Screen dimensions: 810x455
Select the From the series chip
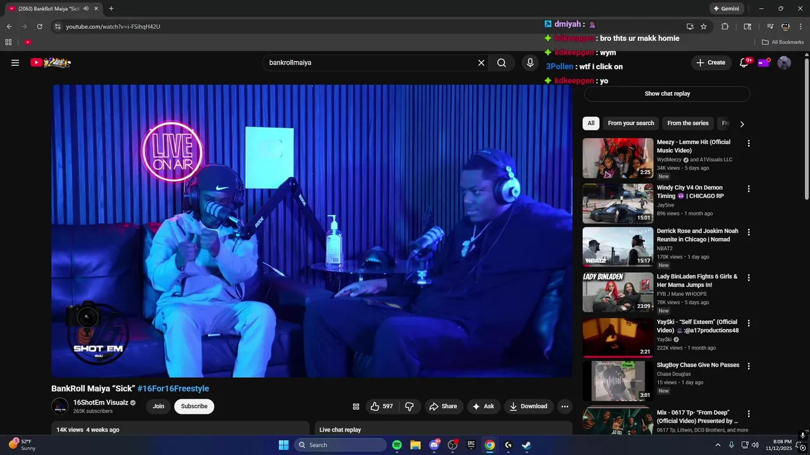click(x=688, y=123)
